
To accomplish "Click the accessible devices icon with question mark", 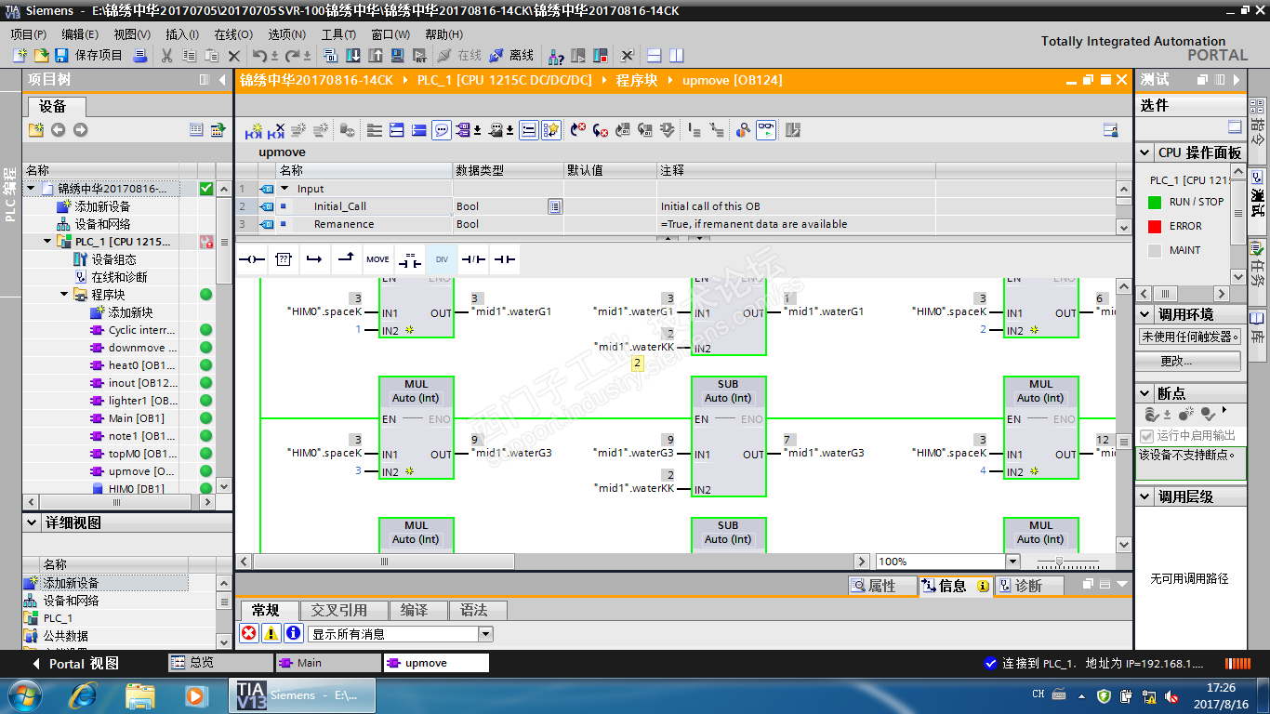I will click(x=556, y=55).
